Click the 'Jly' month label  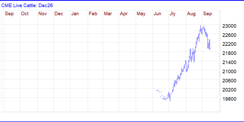coord(172,14)
